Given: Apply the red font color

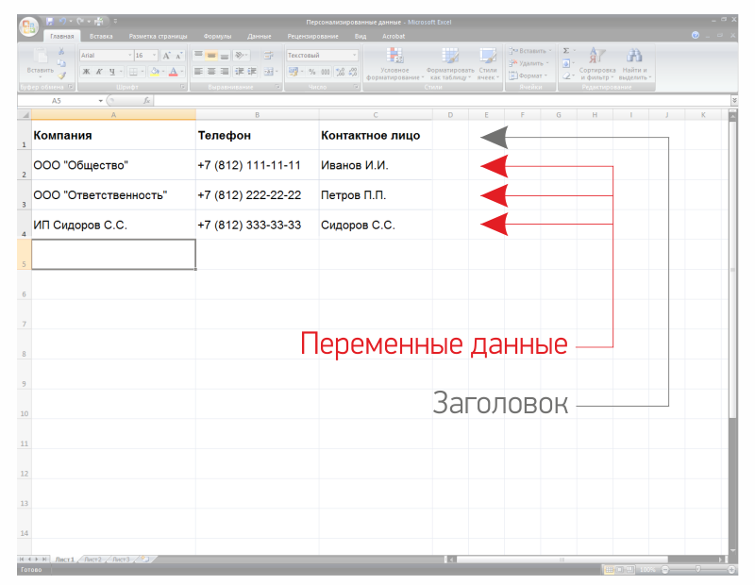Looking at the screenshot, I should pos(173,72).
